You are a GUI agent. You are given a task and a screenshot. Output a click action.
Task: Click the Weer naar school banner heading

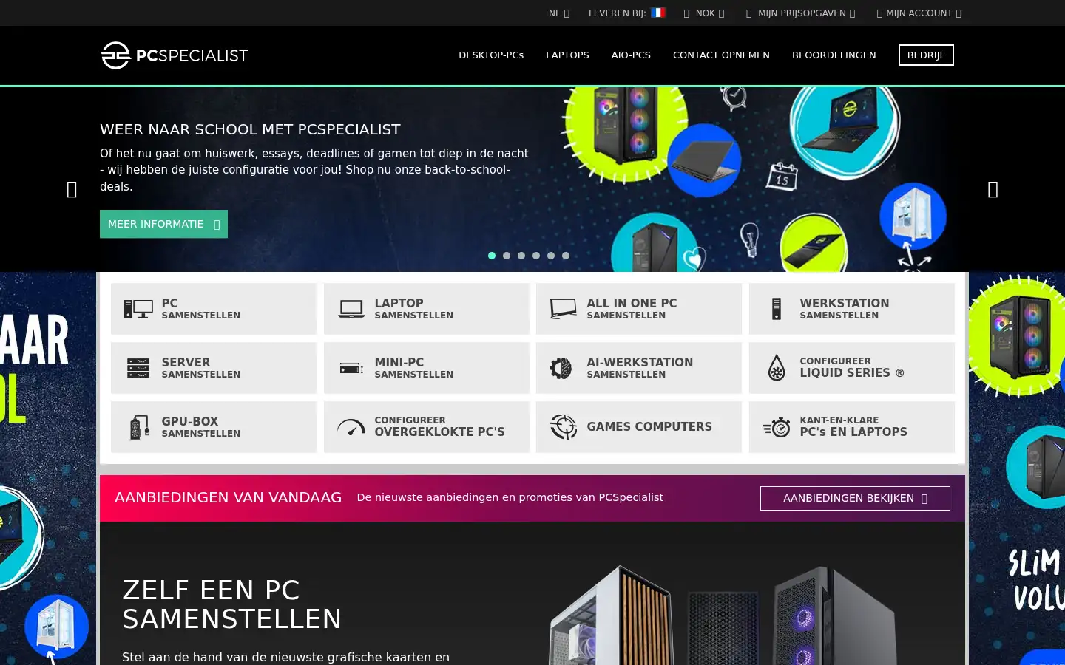(x=250, y=130)
